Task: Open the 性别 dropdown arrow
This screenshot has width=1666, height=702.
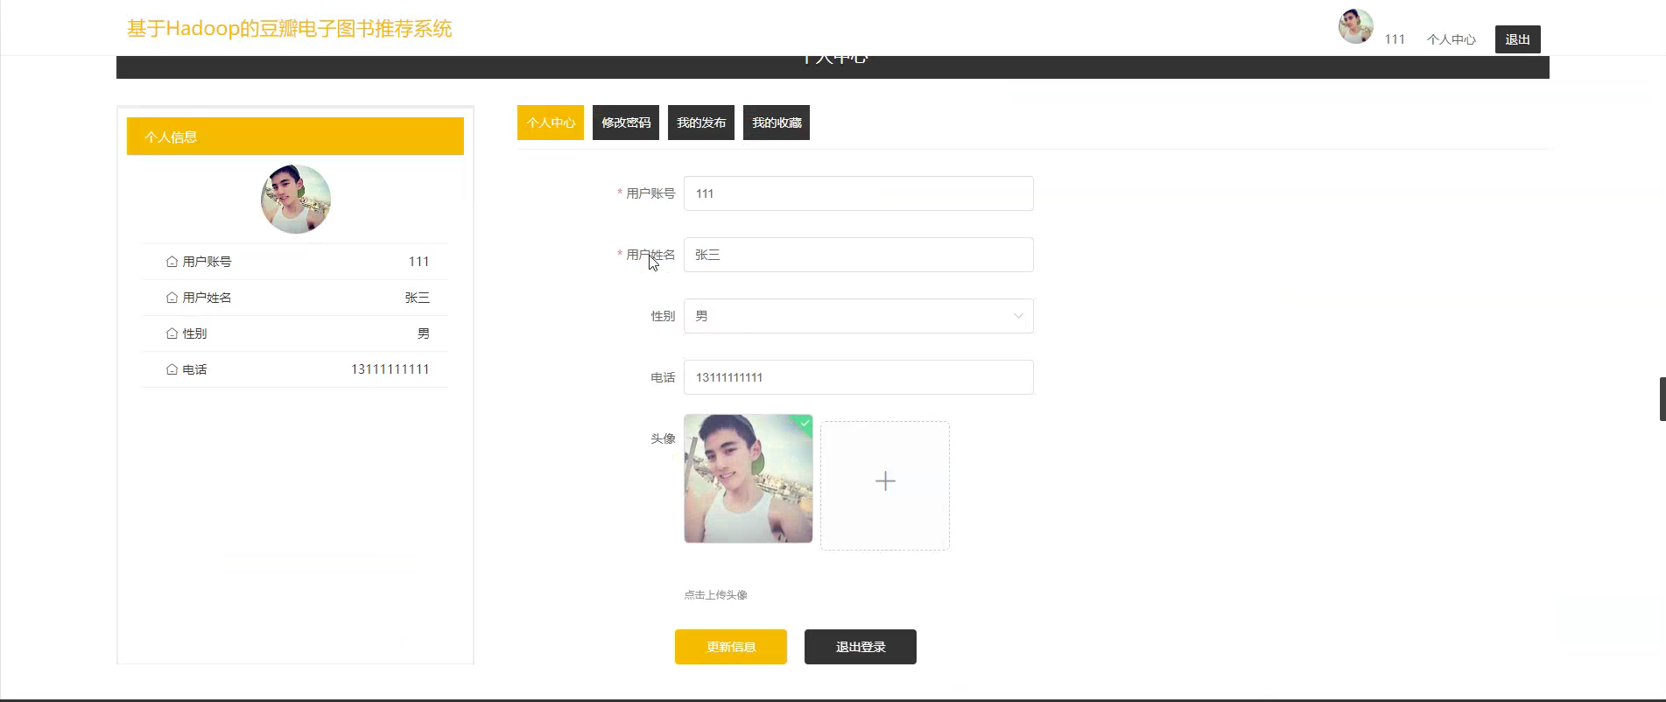Action: tap(1018, 316)
